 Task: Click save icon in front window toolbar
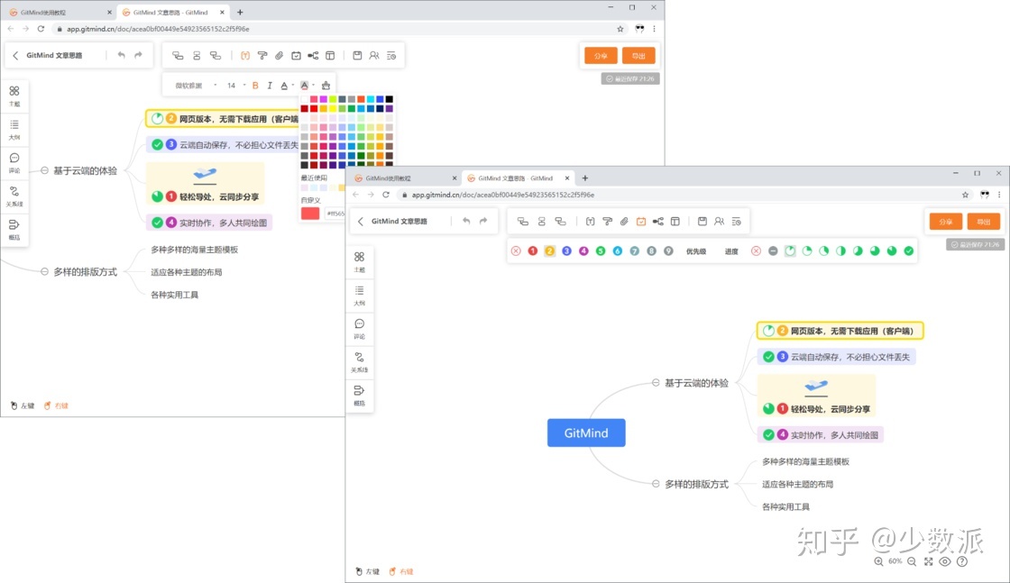(702, 222)
